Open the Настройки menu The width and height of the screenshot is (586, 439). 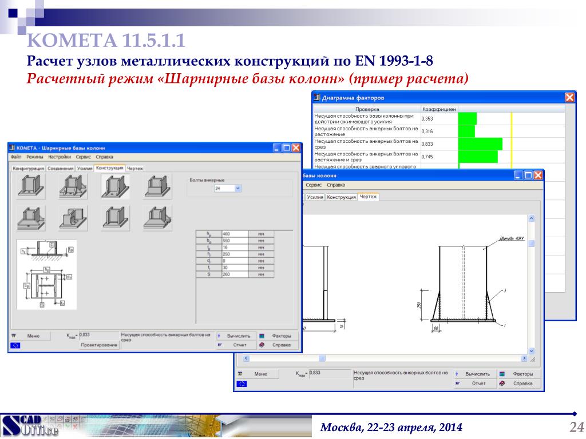pos(60,157)
